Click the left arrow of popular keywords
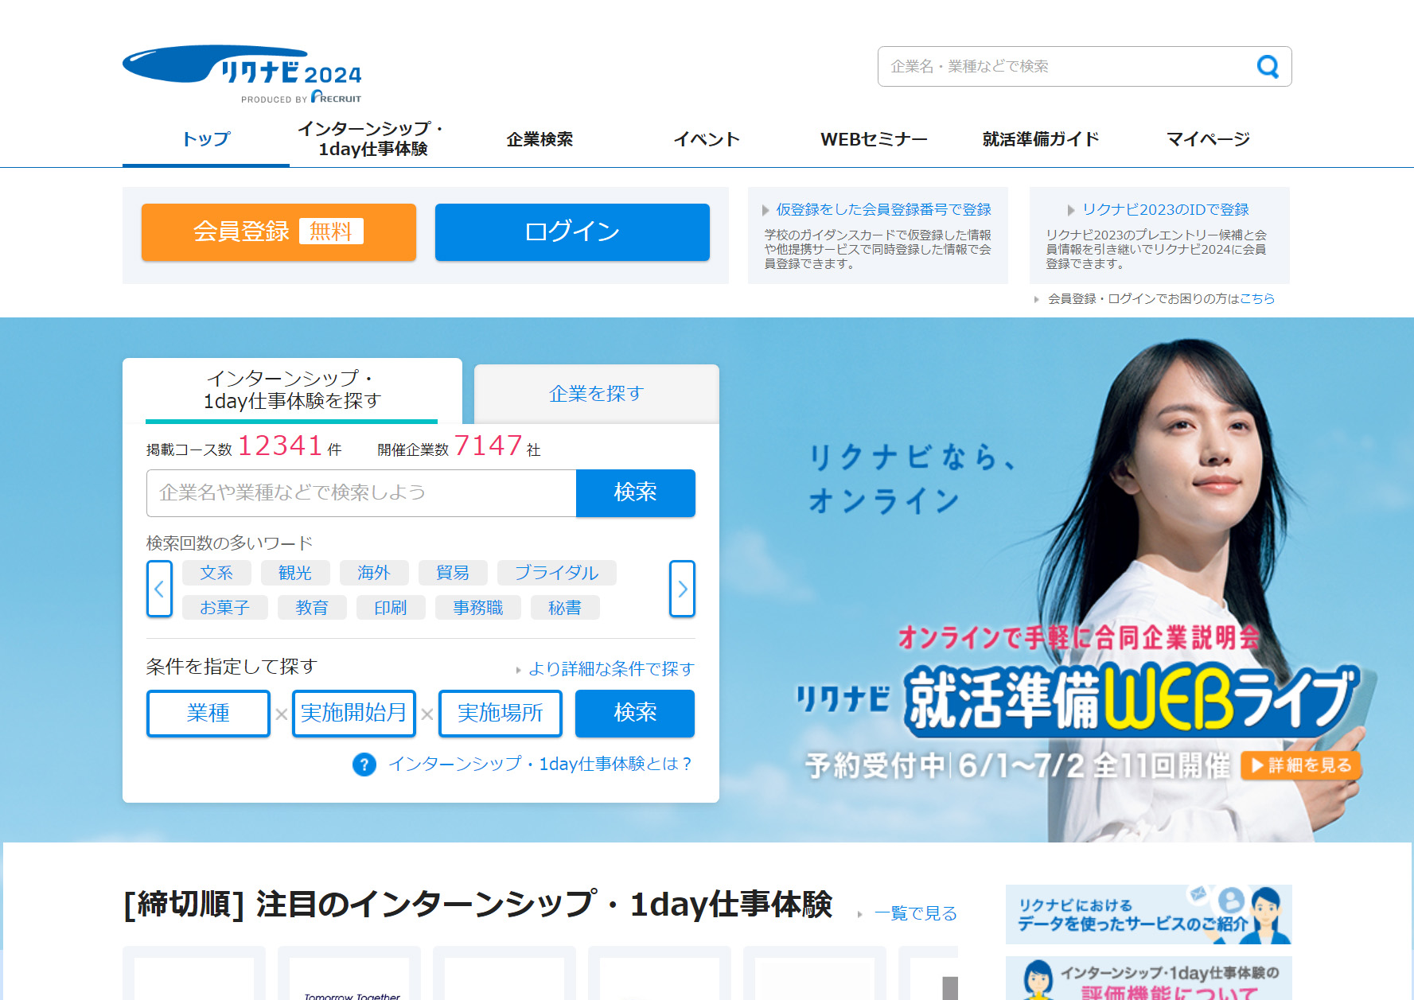The width and height of the screenshot is (1414, 1000). coord(159,589)
